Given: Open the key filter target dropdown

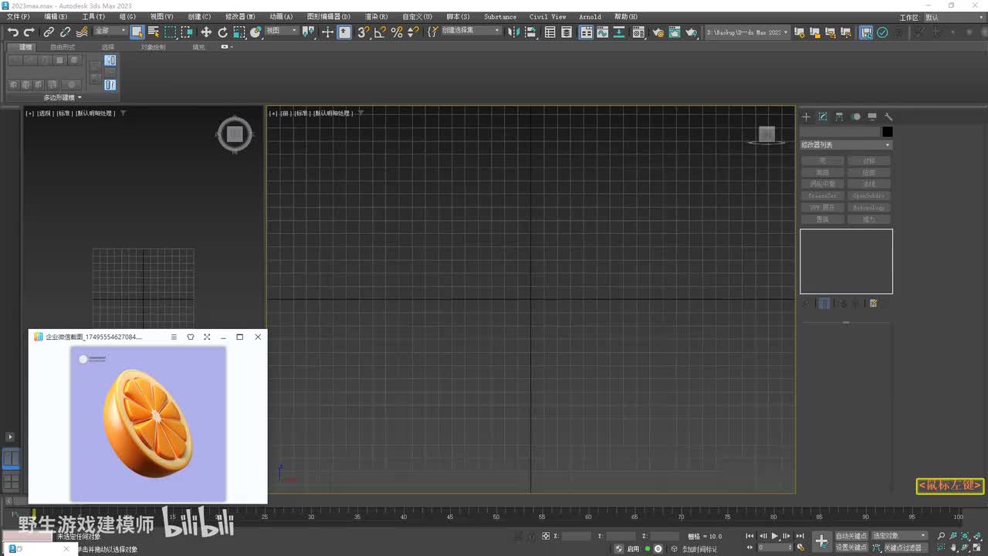Looking at the screenshot, I should [x=899, y=535].
